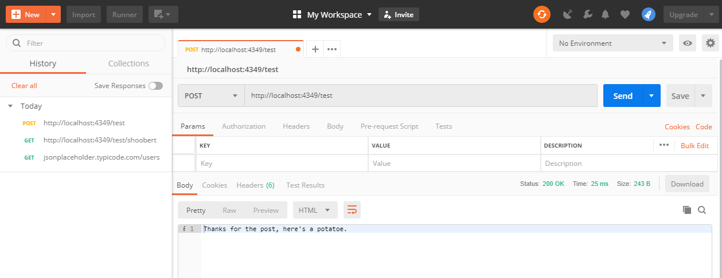This screenshot has width=722, height=278.
Task: Click the Clear all link
Action: 24,86
